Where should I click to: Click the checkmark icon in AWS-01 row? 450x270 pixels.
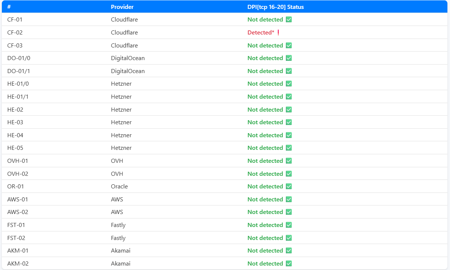(288, 200)
